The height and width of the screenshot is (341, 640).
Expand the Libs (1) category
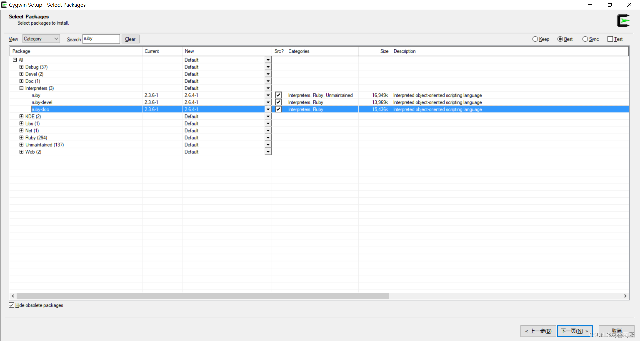[x=21, y=123]
